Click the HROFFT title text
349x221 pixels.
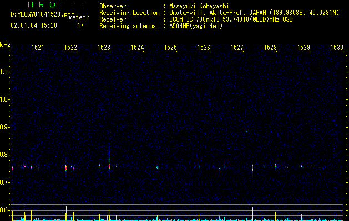tap(57, 4)
